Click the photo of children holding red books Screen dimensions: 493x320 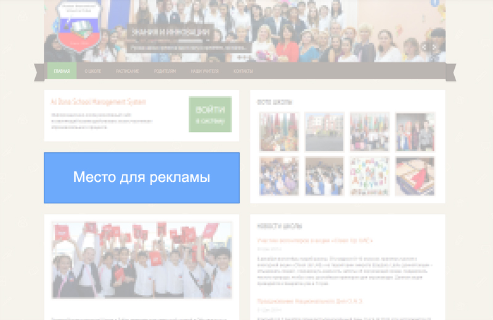tap(142, 260)
